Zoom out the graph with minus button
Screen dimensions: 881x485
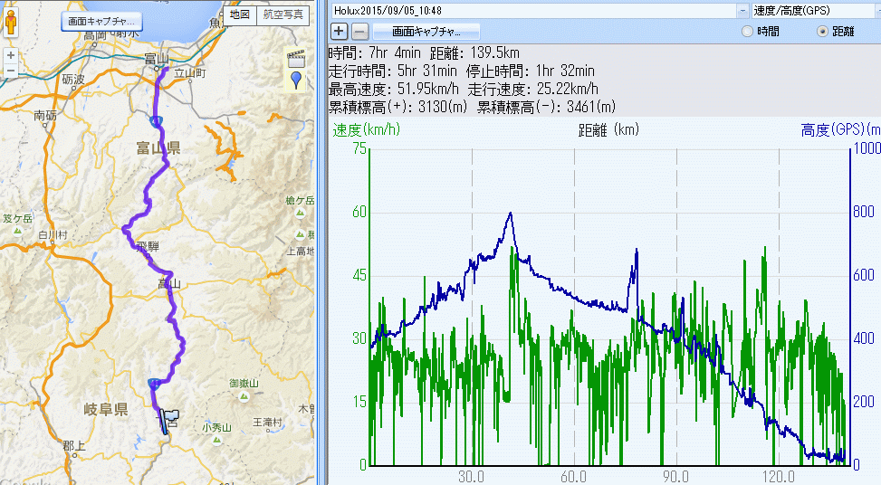point(359,31)
